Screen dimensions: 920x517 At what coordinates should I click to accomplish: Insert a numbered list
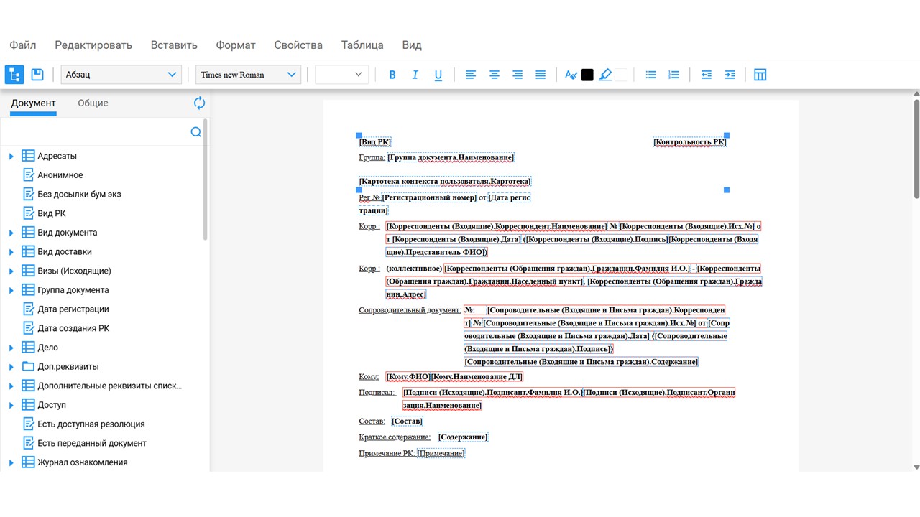(673, 75)
